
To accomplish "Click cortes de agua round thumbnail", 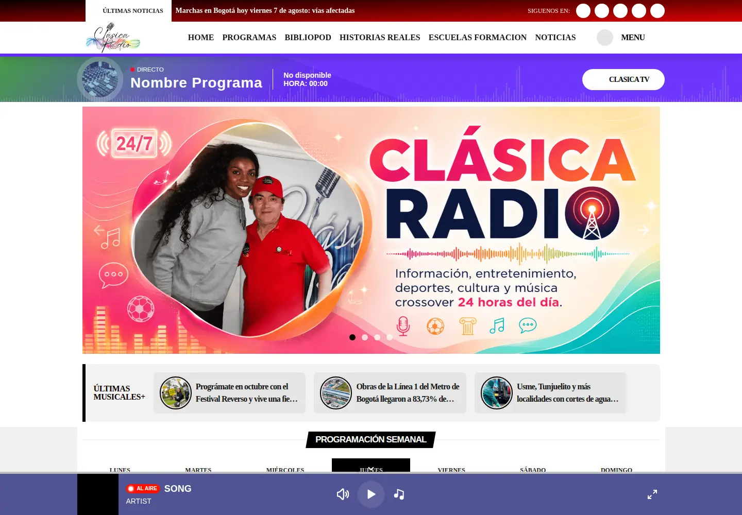I will (497, 393).
